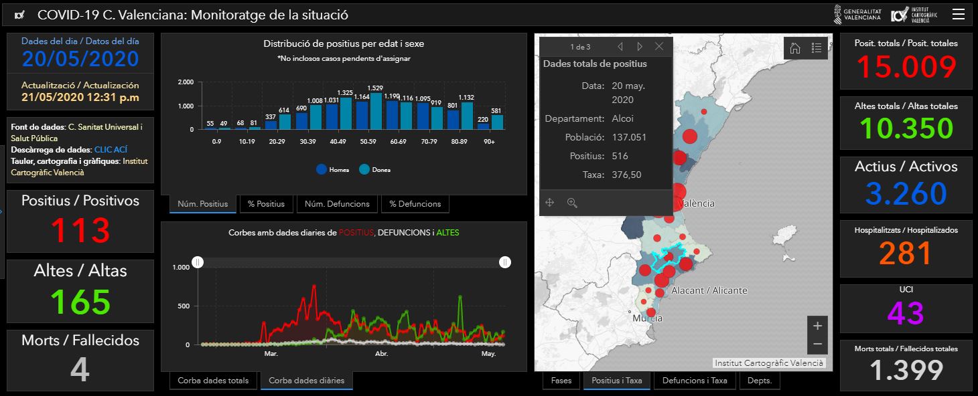Open the hamburger menu in header
This screenshot has width=978, height=396.
(959, 14)
